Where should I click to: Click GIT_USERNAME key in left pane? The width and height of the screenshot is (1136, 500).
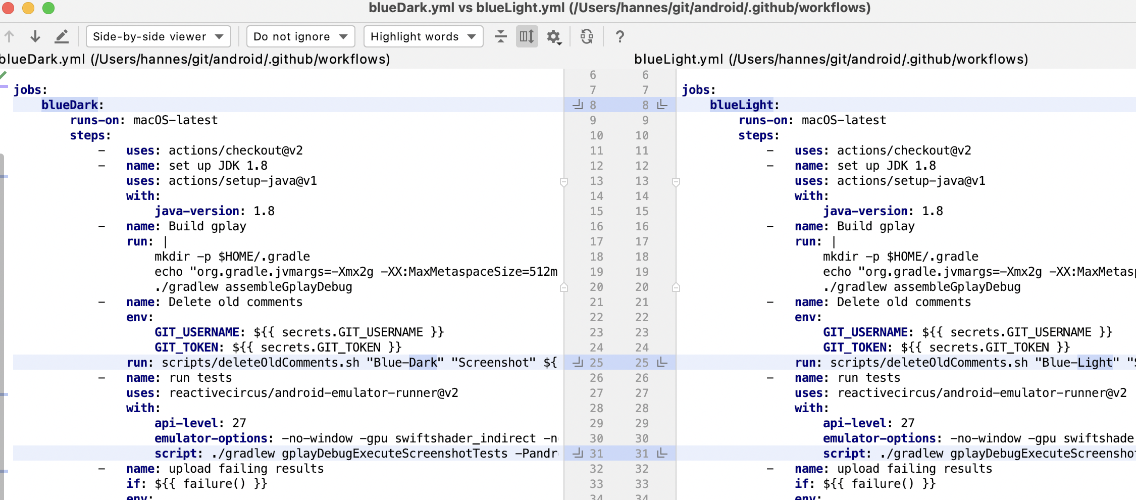click(x=197, y=332)
